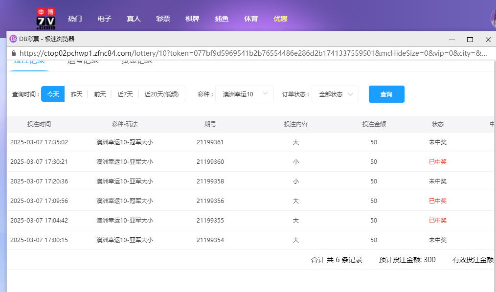Image resolution: width=496 pixels, height=292 pixels.
Task: Select the bet row for 期号 21199360
Action: (210, 162)
